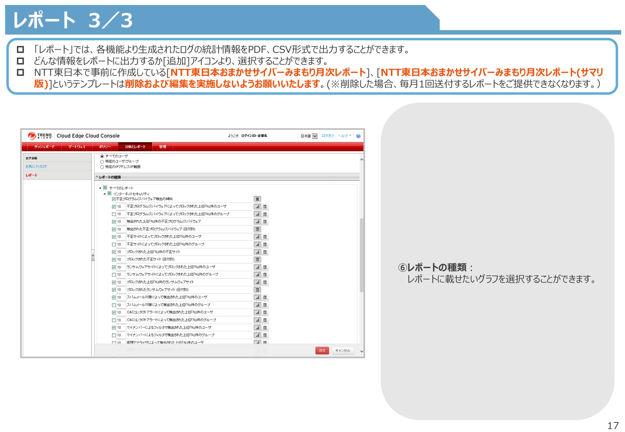Click the Cloud Edge Cloud Console title

click(x=88, y=136)
